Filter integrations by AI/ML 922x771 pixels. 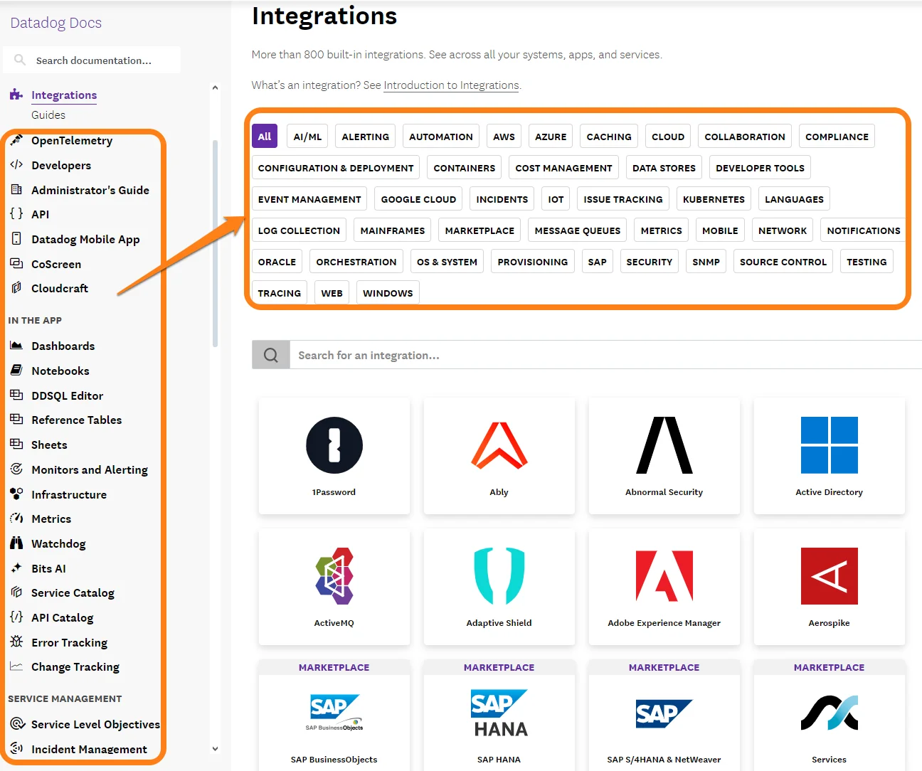(x=307, y=137)
